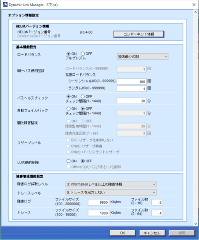Open the アルゴリズム dropdown (拡張最少I/O数)
Image resolution: width=199 pixels, height=240 pixels.
[x=142, y=57]
